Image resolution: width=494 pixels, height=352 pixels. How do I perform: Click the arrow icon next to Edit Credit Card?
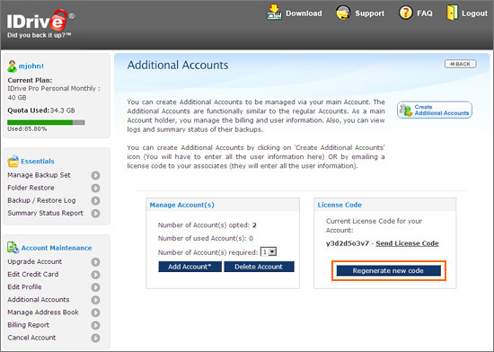[x=95, y=275]
